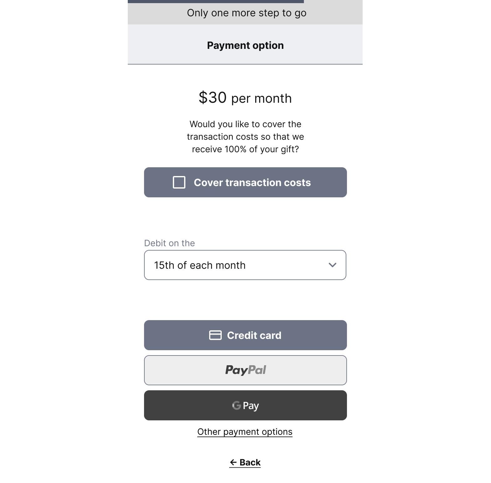Click the left arrow icon beside Back
The height and width of the screenshot is (483, 491).
233,462
